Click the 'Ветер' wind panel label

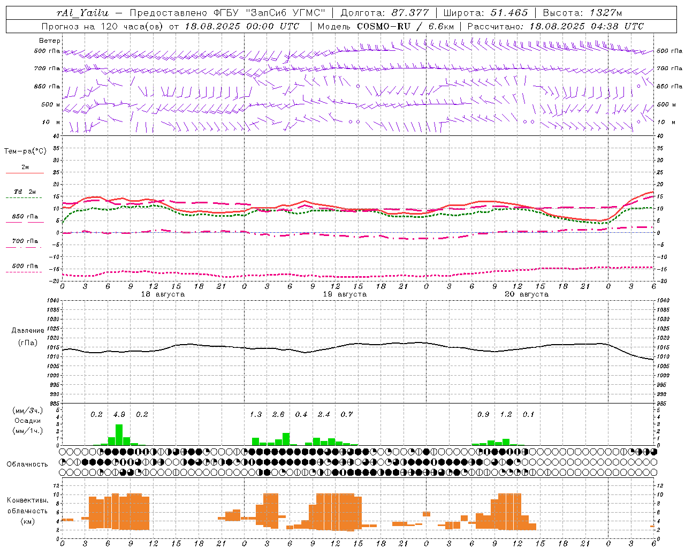tap(49, 41)
